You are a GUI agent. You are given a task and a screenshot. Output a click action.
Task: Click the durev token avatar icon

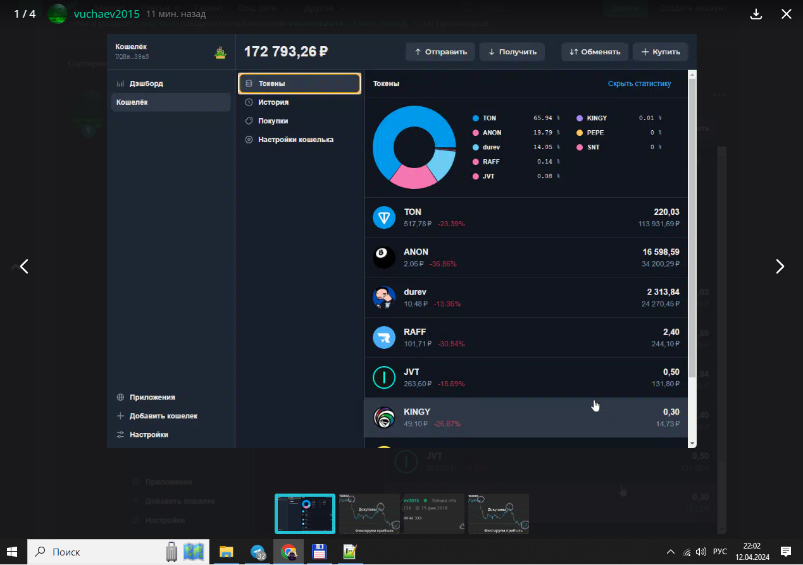pos(383,297)
